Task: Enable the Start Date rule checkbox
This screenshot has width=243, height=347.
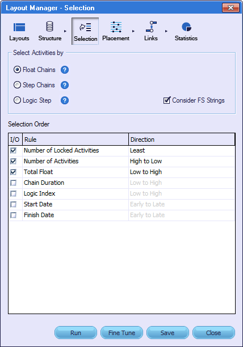Action: click(x=13, y=204)
